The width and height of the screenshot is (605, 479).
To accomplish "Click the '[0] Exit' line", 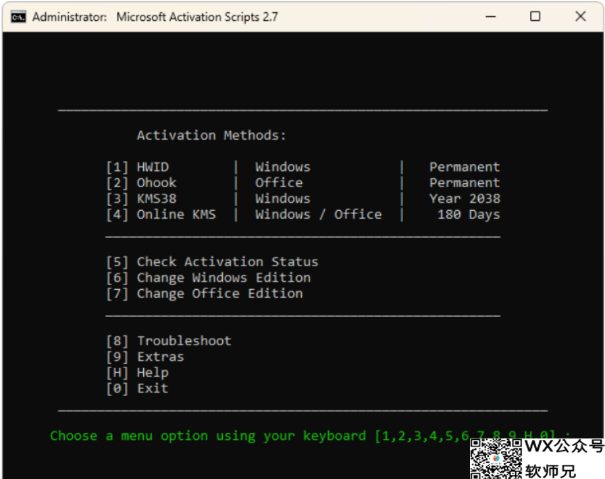I will tap(138, 388).
